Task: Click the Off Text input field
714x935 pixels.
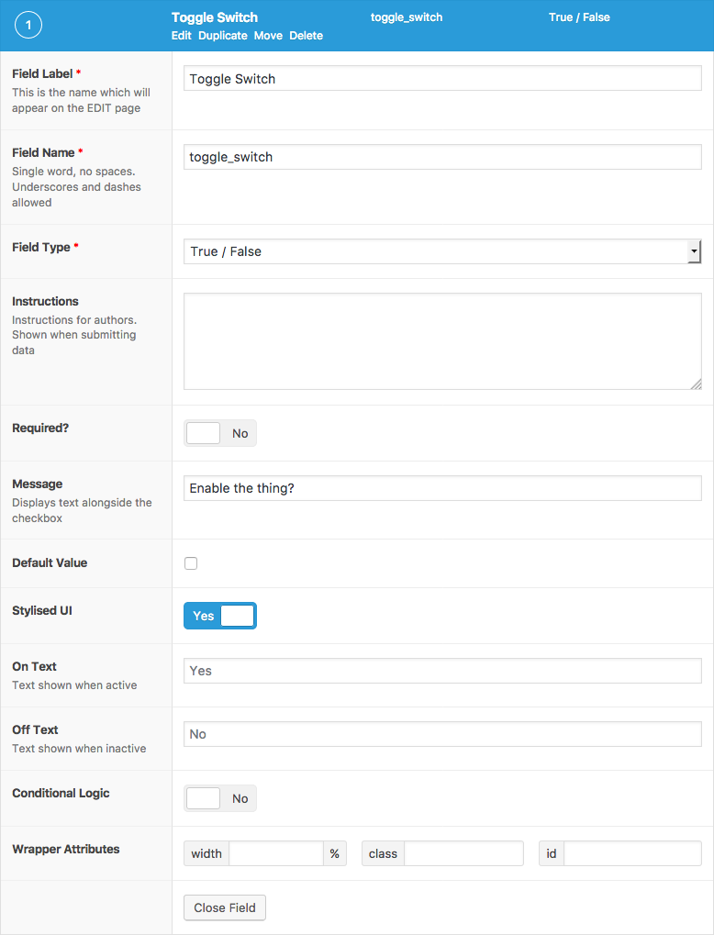Action: pos(442,734)
